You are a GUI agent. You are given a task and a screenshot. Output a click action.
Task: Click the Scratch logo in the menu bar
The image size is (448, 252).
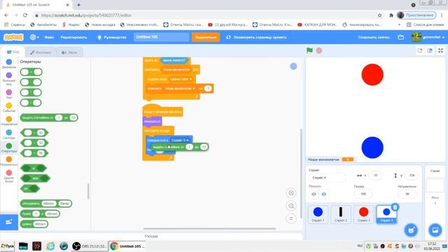pos(13,37)
